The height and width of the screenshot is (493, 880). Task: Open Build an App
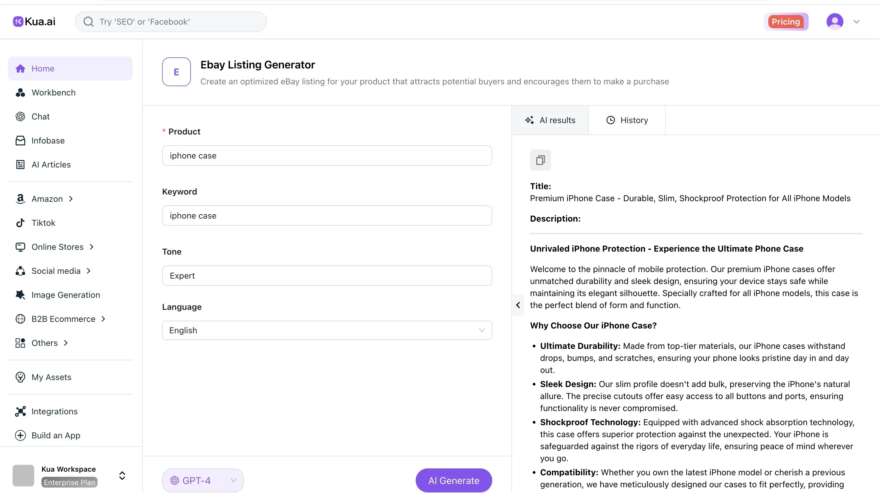(x=56, y=435)
